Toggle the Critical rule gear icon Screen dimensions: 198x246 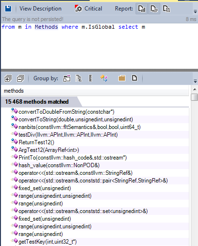[x=78, y=9]
